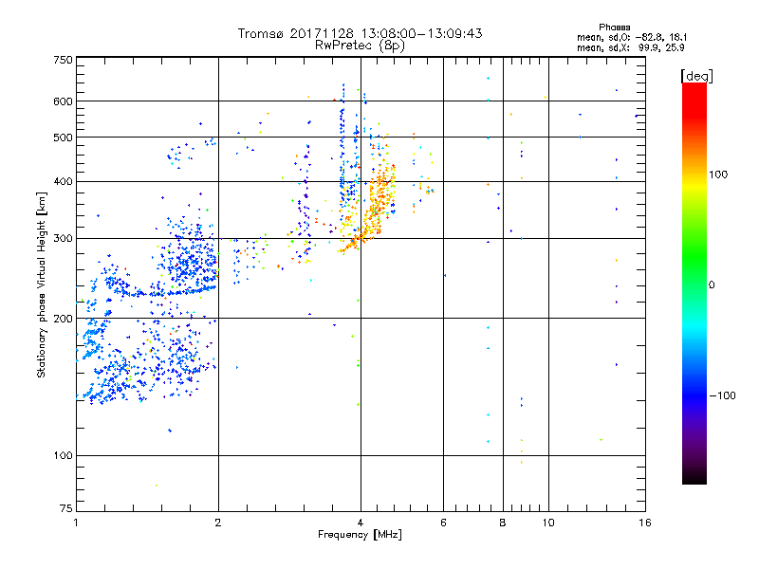
Task: Click the x-axis '8' tick label
Action: tap(503, 523)
